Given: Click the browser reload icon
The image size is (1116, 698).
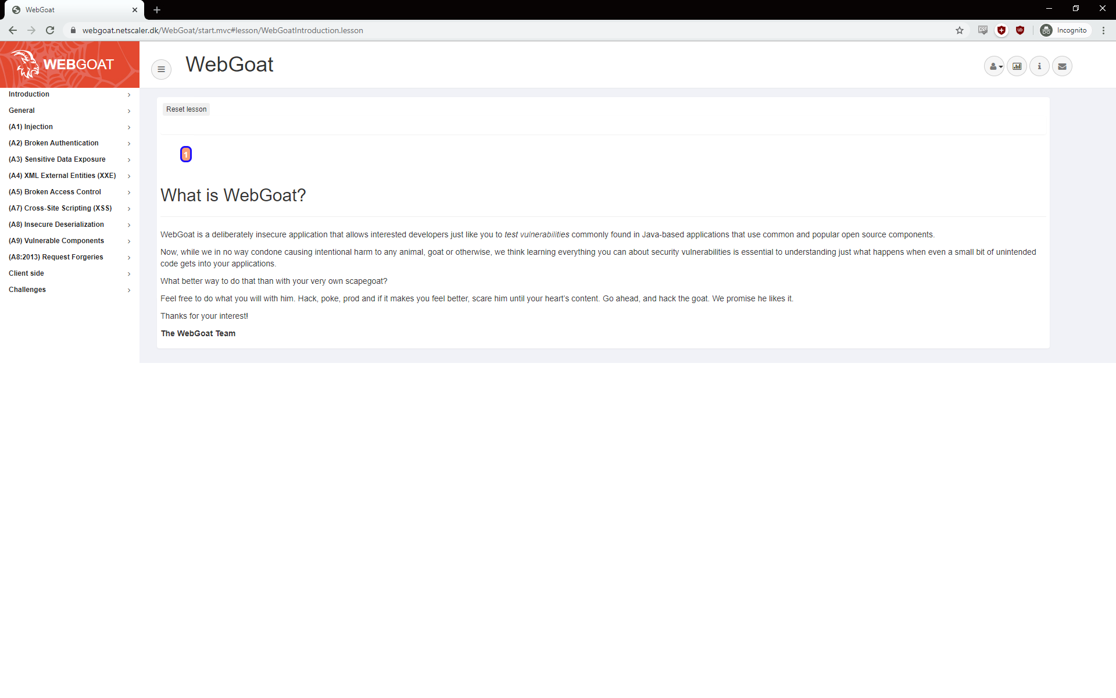Looking at the screenshot, I should tap(50, 30).
